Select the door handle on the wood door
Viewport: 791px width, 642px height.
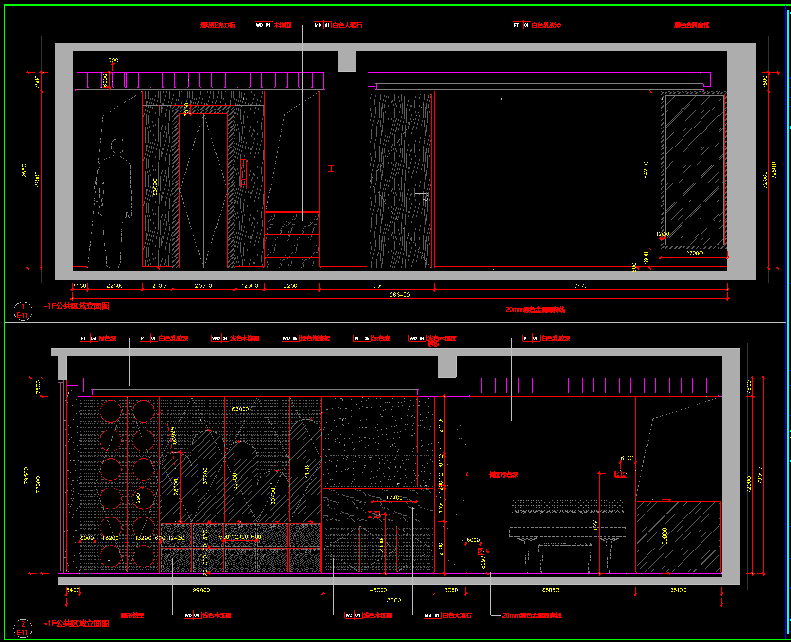pyautogui.click(x=422, y=195)
